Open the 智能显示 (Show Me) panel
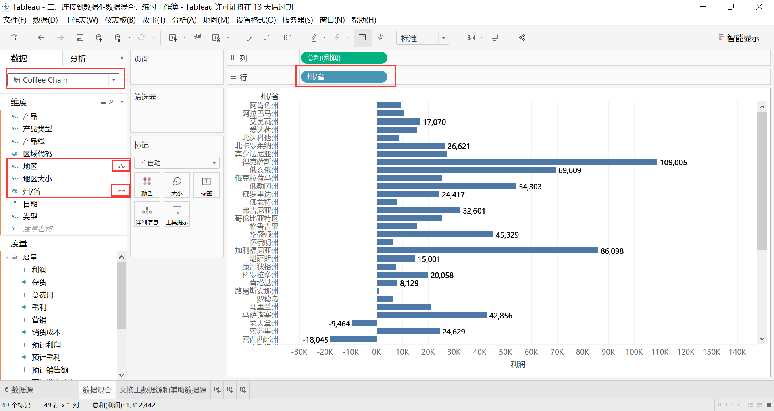The image size is (774, 411). click(x=739, y=37)
